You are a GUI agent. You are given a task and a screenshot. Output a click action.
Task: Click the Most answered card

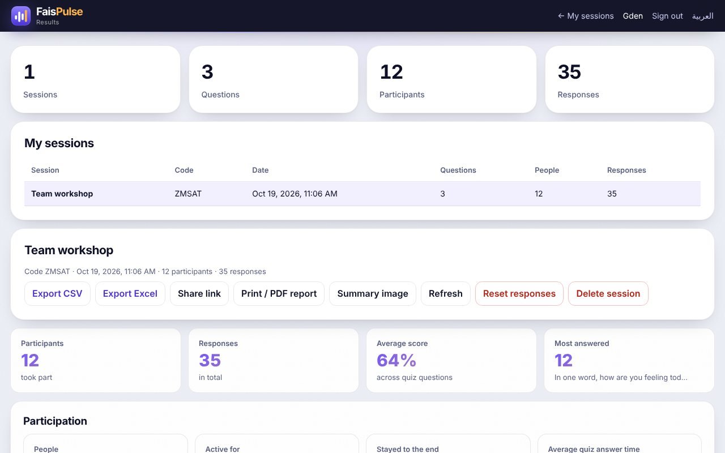tap(629, 361)
